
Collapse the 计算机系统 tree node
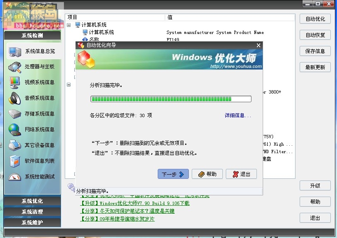coord(69,25)
